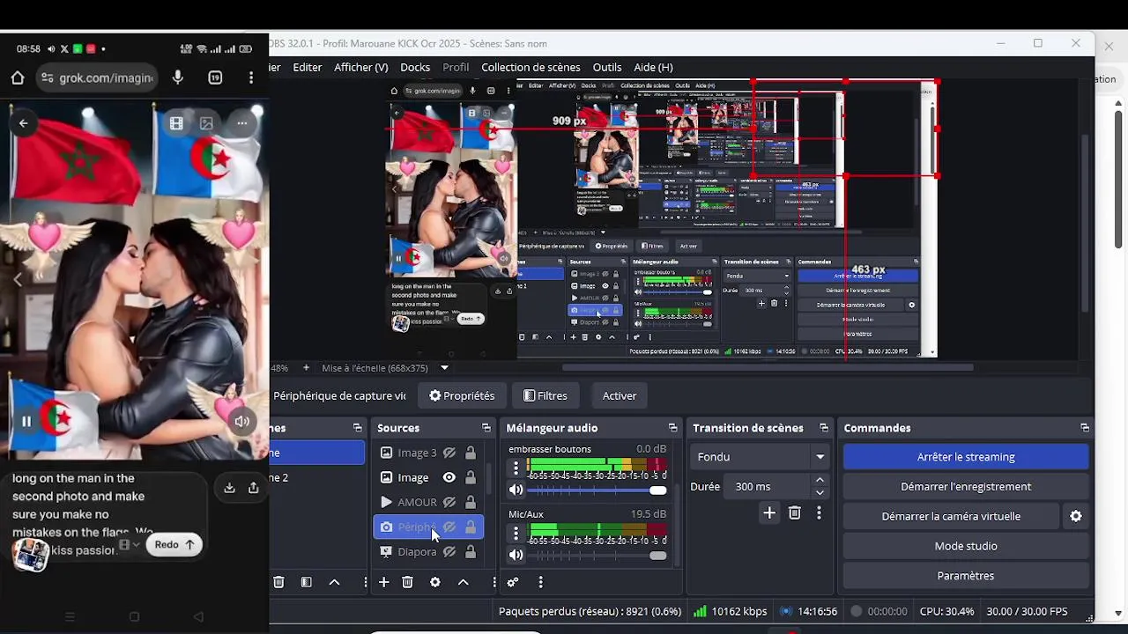Open source properties gear in Sources toolbar
The height and width of the screenshot is (634, 1128).
[x=434, y=582]
